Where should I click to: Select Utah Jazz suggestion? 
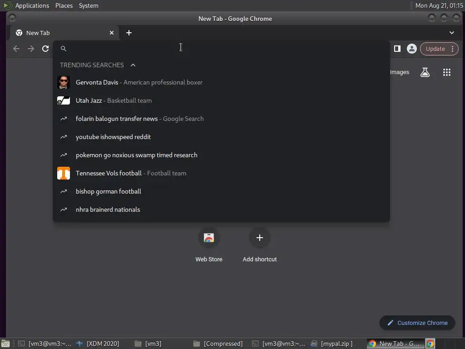point(221,100)
